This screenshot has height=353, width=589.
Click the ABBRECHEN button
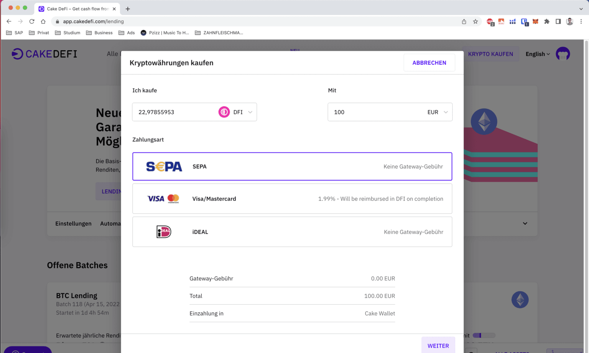coord(429,63)
